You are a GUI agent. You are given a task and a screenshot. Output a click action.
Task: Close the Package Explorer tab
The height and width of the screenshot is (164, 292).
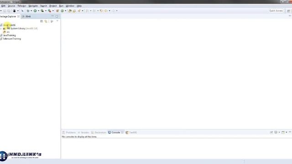(18, 16)
